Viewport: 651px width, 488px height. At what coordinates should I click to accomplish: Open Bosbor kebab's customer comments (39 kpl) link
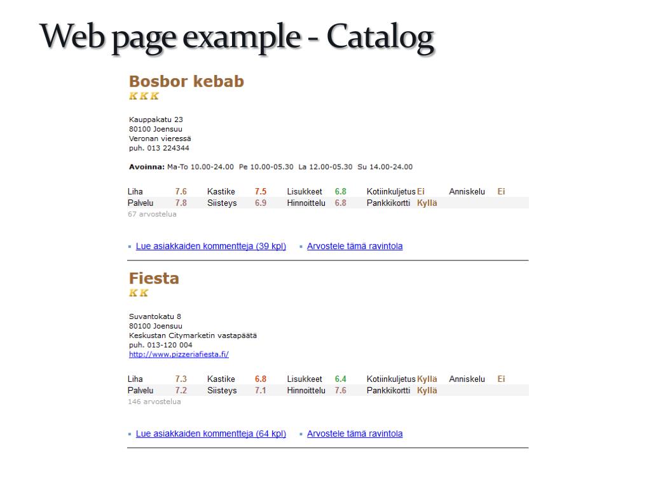[210, 246]
